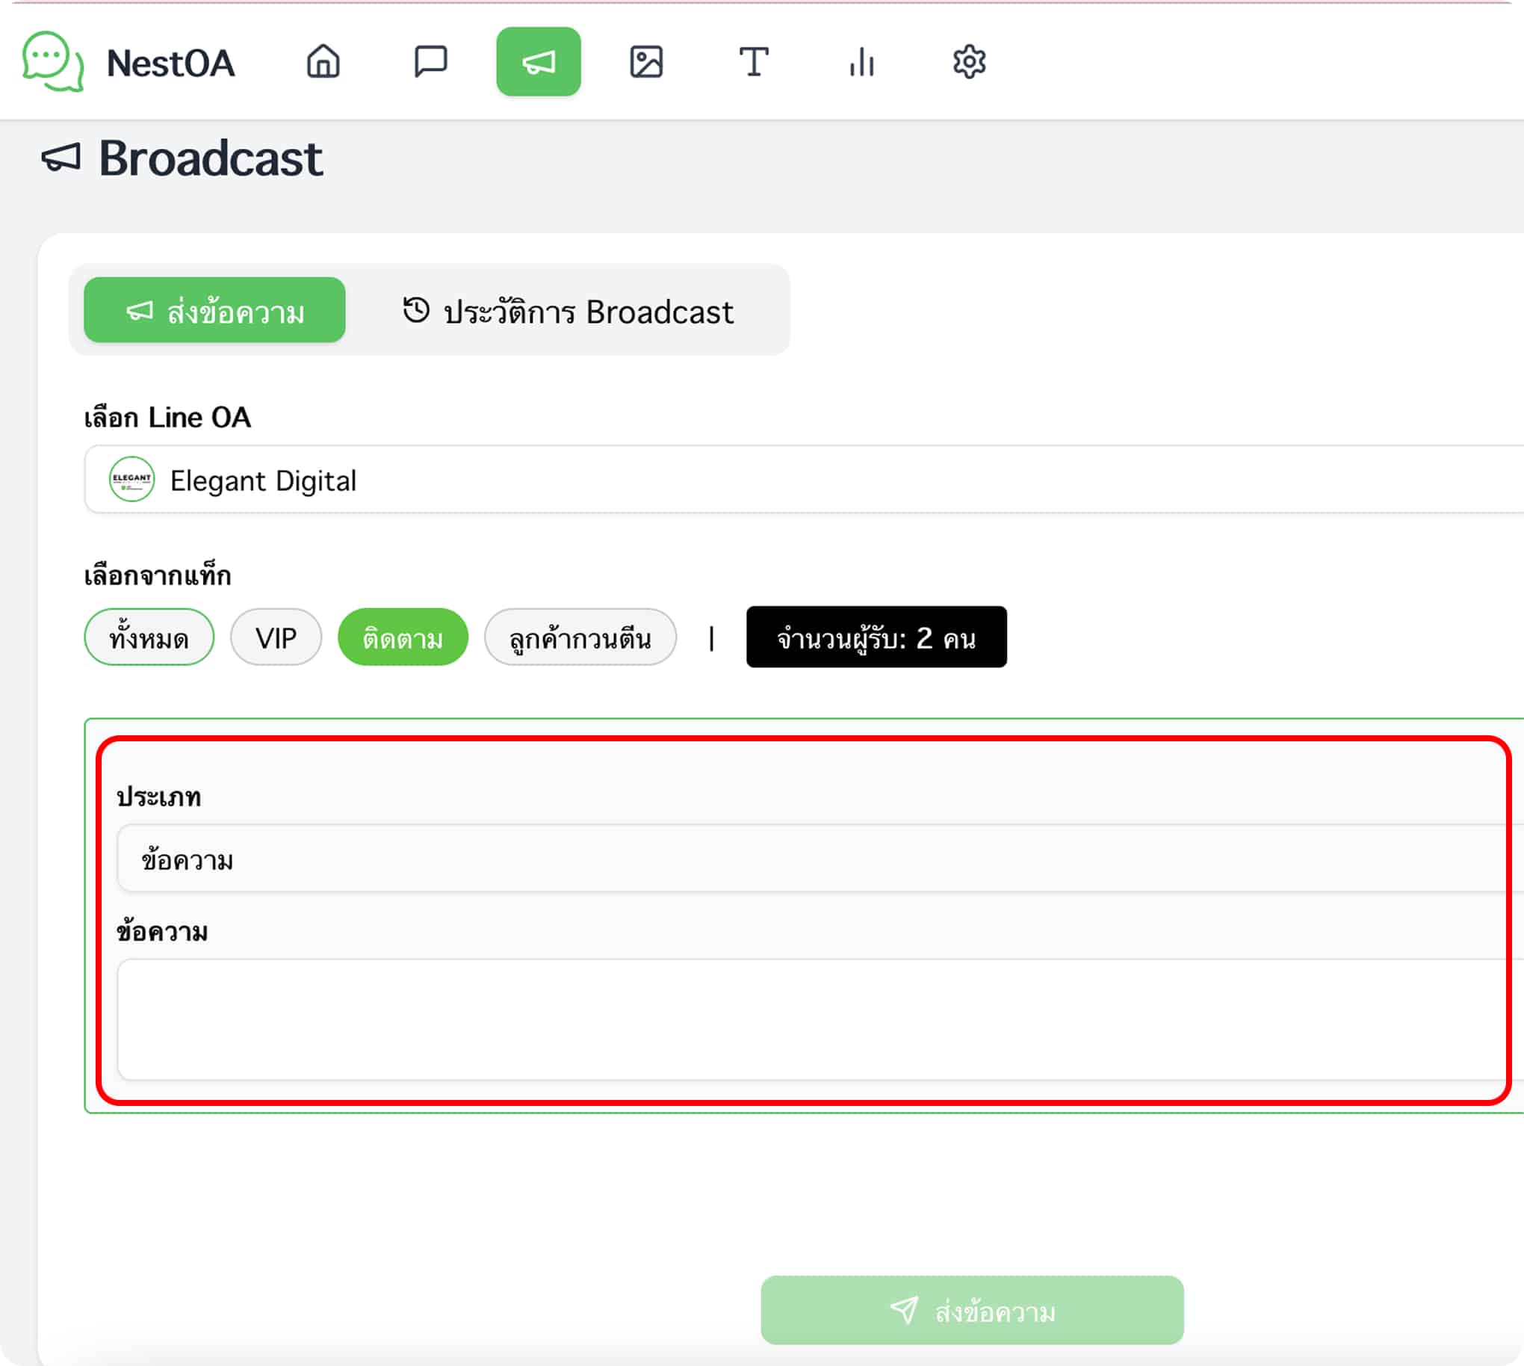Open the chat bubble icon in navbar
1524x1366 pixels.
pyautogui.click(x=431, y=61)
